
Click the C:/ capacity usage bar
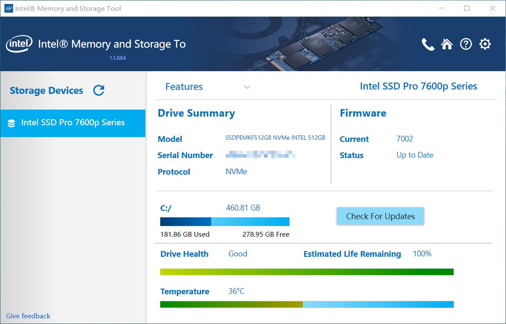point(224,221)
